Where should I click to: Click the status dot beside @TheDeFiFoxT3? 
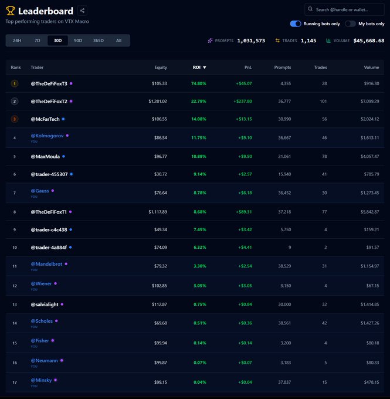(71, 83)
